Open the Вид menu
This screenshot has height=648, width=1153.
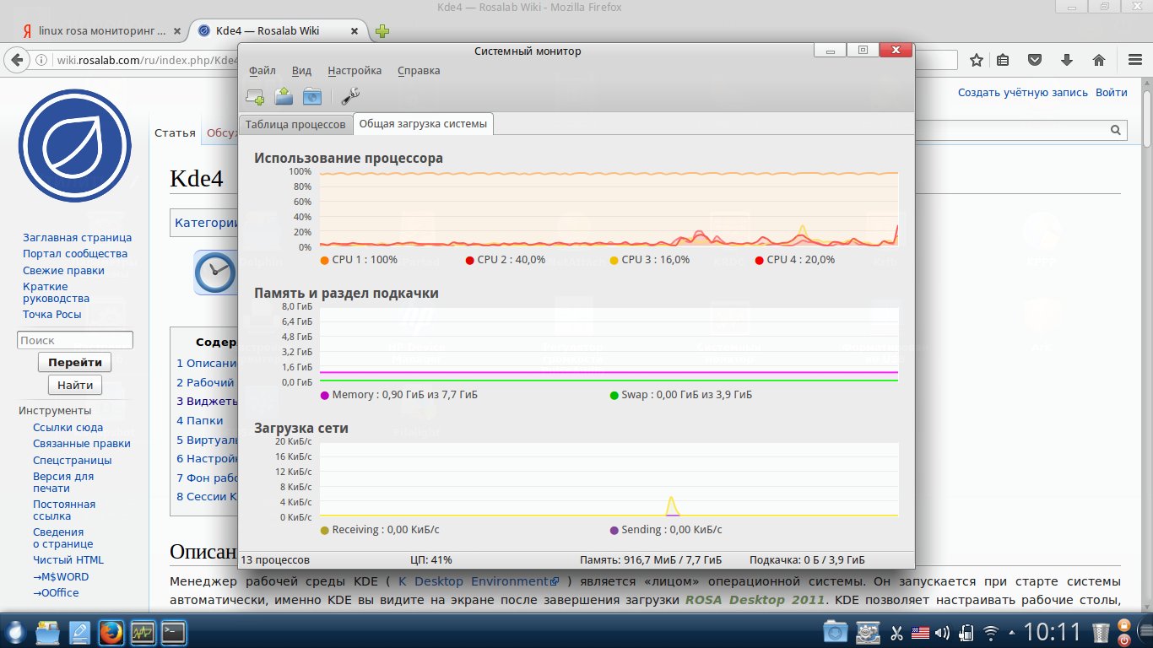point(301,71)
